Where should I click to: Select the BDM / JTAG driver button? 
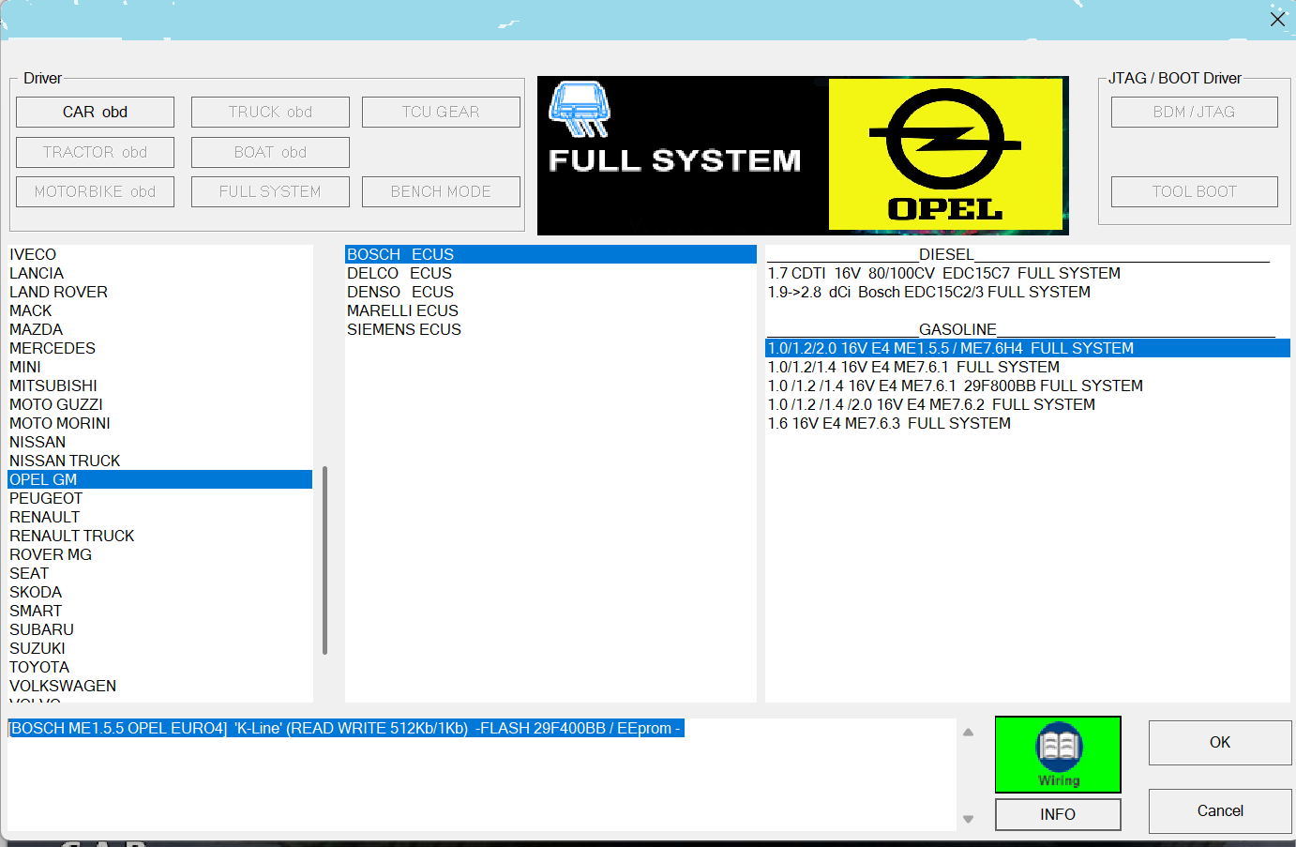pyautogui.click(x=1194, y=112)
